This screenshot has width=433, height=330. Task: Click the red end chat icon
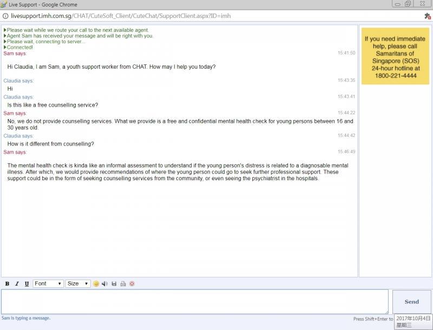[x=132, y=283]
